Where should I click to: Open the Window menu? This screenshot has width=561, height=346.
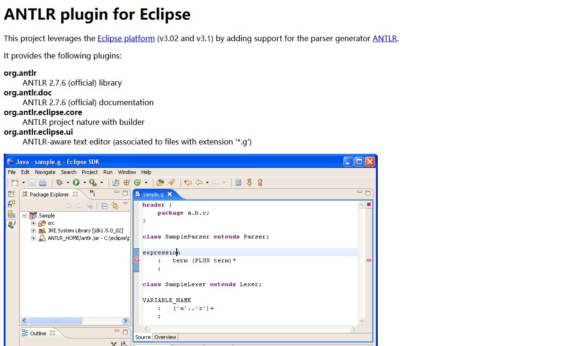pos(127,172)
